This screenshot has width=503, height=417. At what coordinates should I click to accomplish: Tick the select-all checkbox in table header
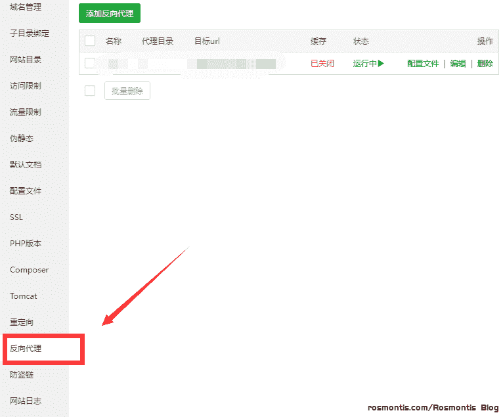click(90, 41)
